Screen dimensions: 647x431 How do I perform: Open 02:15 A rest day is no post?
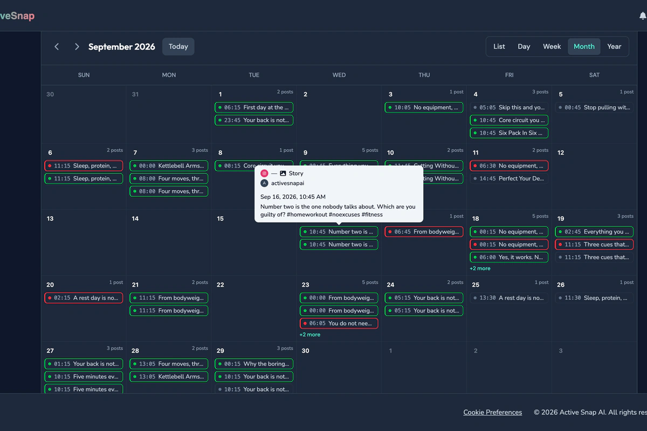coord(84,298)
